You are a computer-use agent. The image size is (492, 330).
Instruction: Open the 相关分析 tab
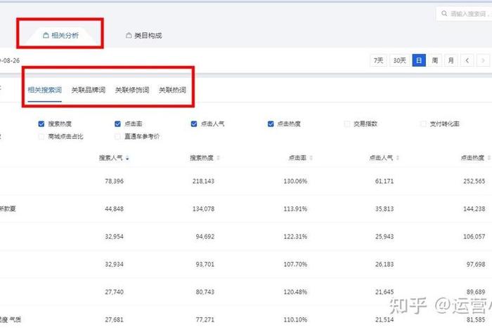pos(60,35)
